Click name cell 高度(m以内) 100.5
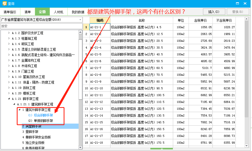 [x=142, y=95]
